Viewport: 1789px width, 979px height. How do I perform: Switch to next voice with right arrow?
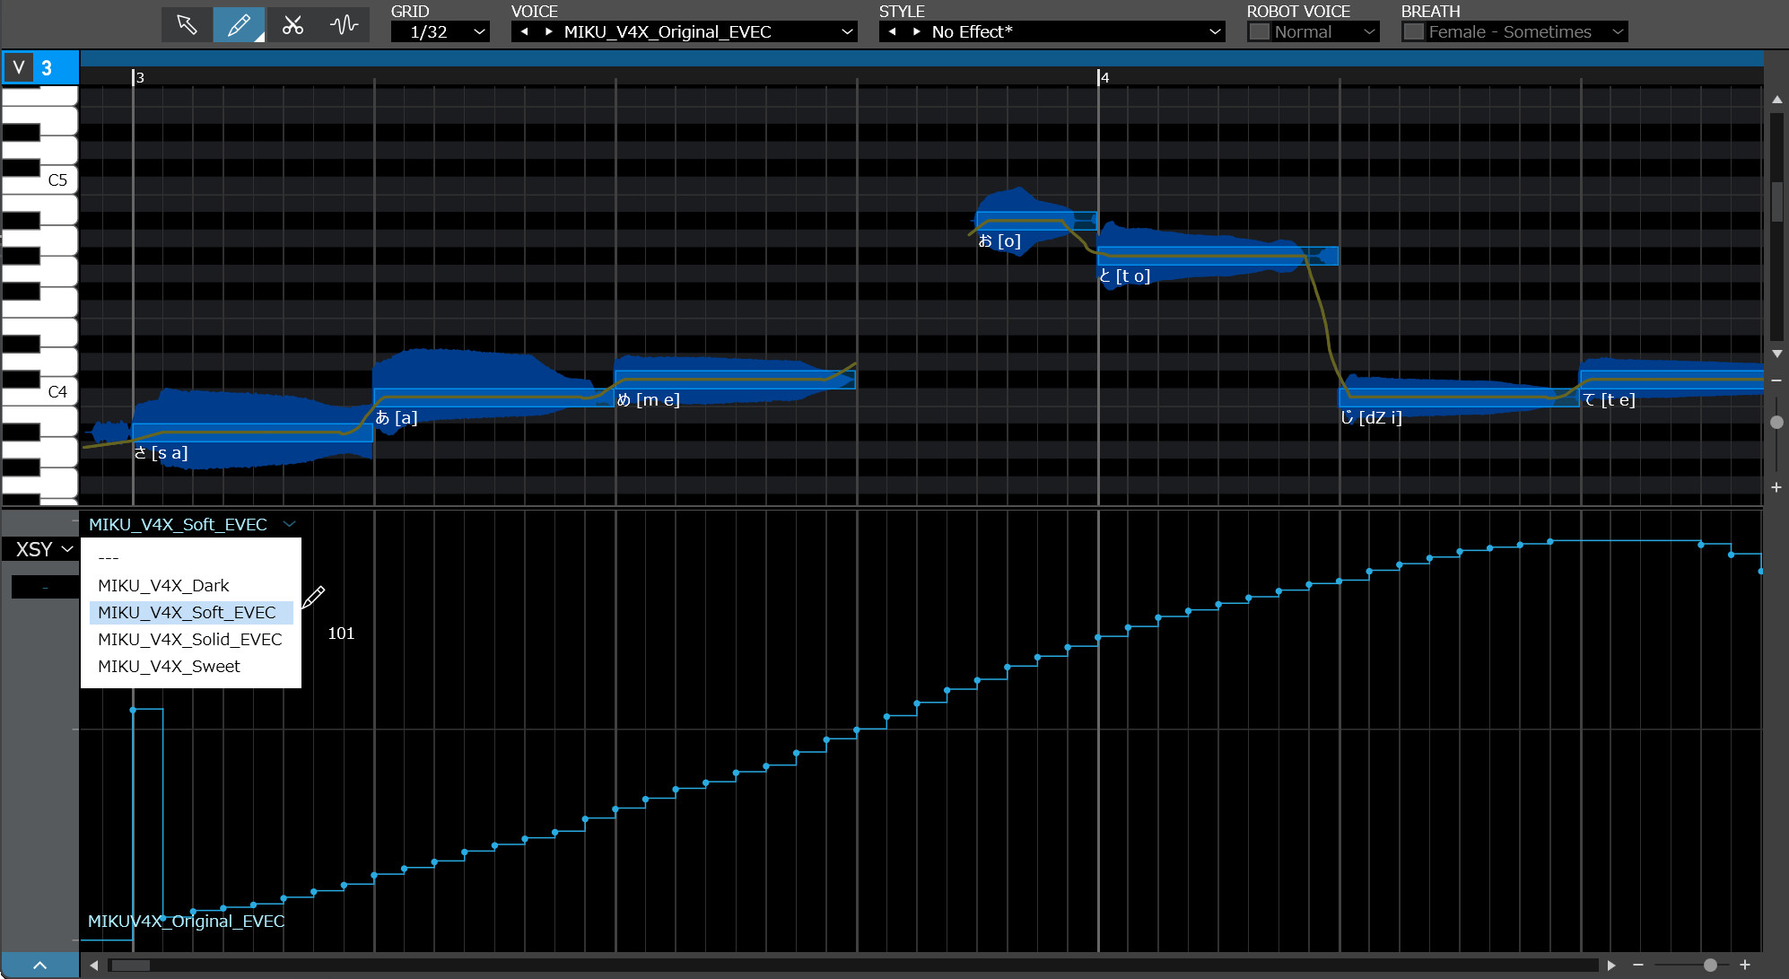click(x=548, y=32)
